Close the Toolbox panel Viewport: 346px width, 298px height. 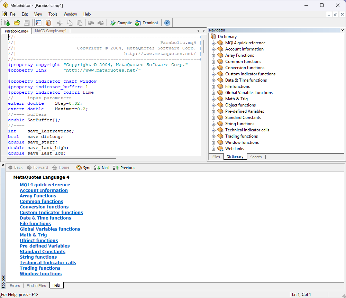[x=3, y=165]
